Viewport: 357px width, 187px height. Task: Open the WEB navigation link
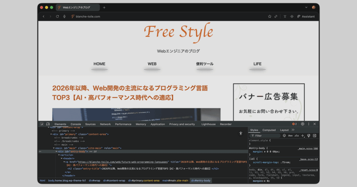tap(152, 64)
